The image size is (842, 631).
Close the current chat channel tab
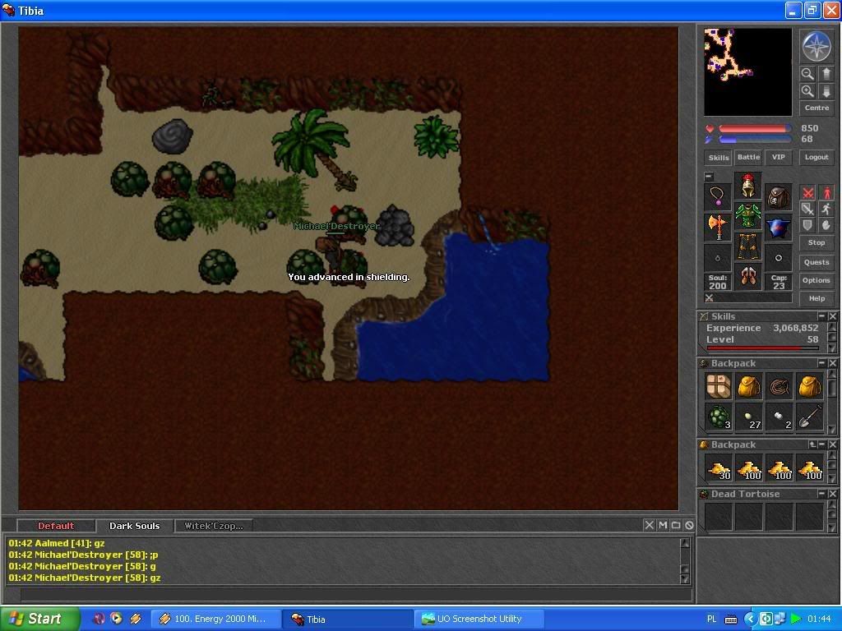point(649,525)
